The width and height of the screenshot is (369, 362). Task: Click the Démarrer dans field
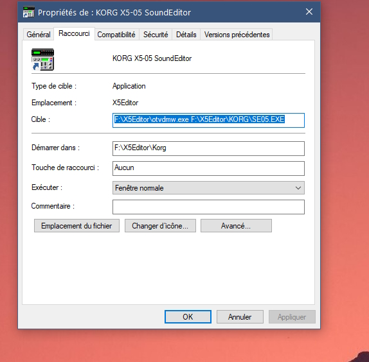(208, 148)
